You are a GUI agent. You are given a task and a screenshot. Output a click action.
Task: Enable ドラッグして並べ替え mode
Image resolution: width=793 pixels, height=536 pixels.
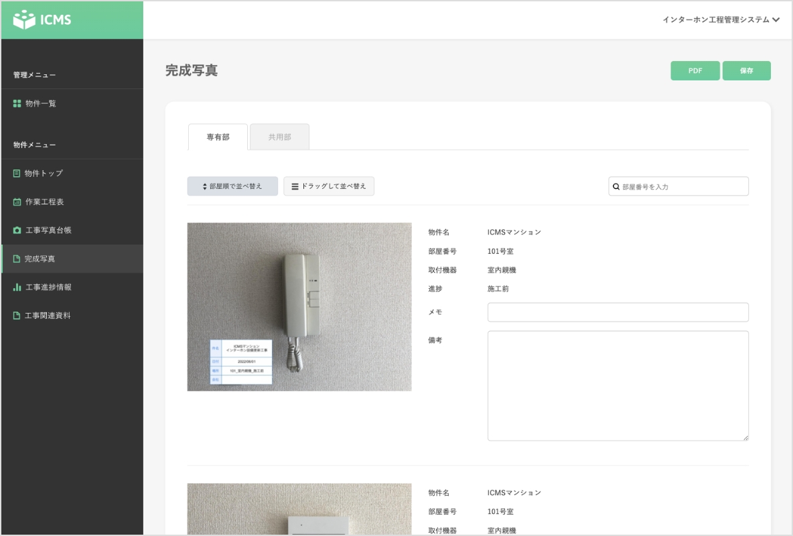329,186
